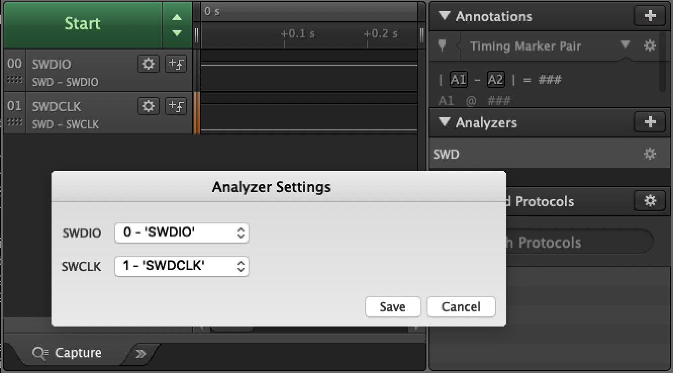Expand the Timing Marker Pair dropdown arrow
This screenshot has width=673, height=373.
626,45
